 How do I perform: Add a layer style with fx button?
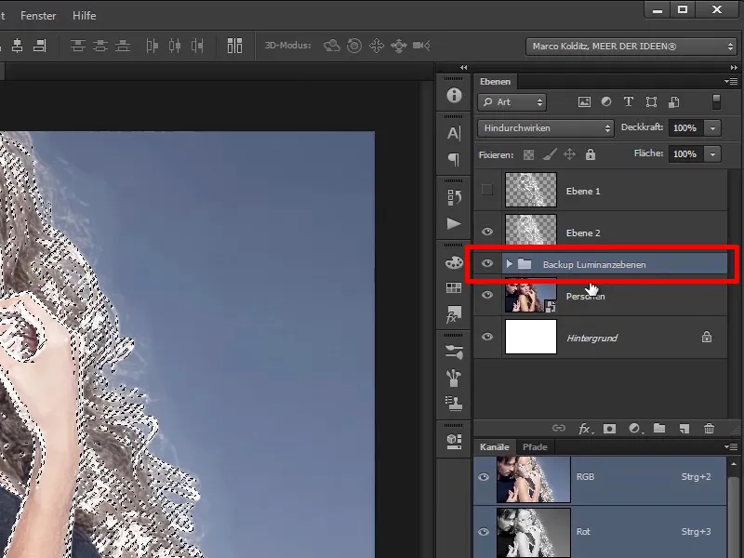click(x=585, y=429)
